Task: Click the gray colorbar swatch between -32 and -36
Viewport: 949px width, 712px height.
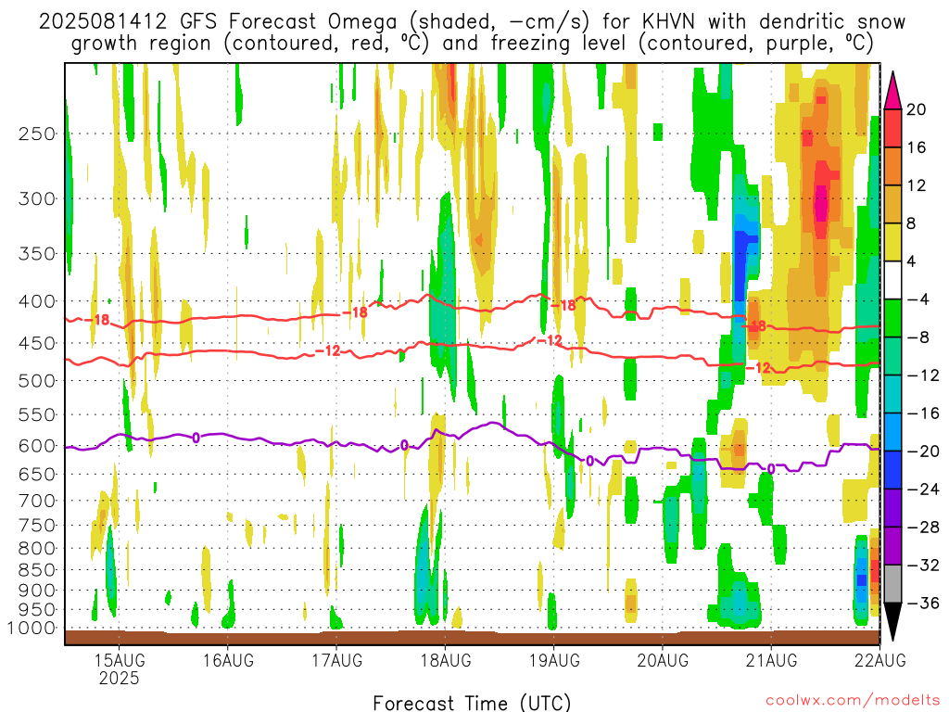Action: 892,584
